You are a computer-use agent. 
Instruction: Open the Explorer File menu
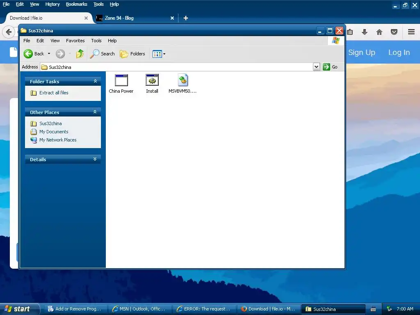click(27, 41)
